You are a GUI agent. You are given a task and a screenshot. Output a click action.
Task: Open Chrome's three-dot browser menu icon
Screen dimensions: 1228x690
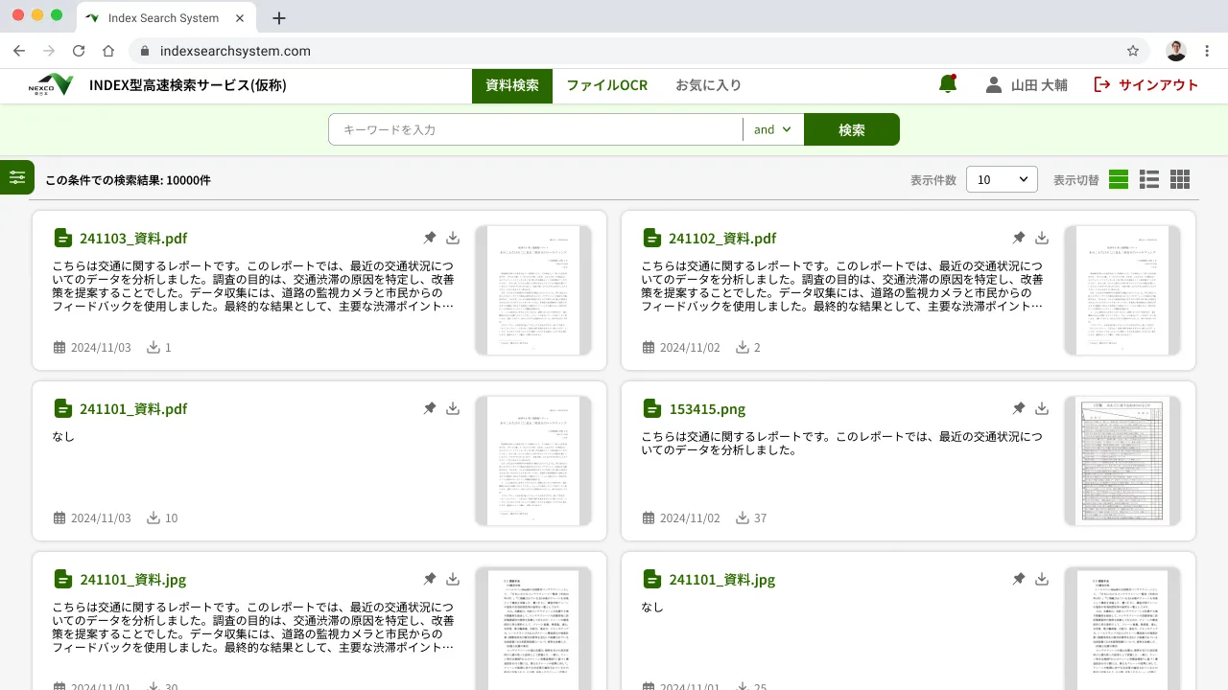(1207, 51)
